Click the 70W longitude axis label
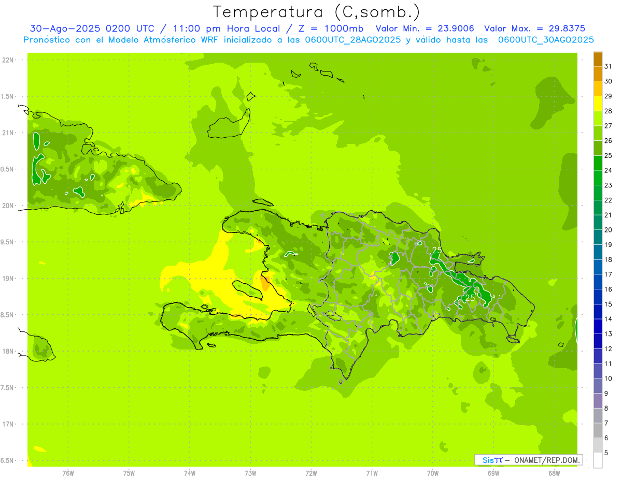 click(x=433, y=473)
